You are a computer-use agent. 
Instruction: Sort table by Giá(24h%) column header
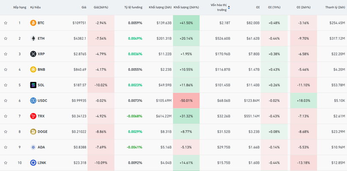[x=101, y=7]
